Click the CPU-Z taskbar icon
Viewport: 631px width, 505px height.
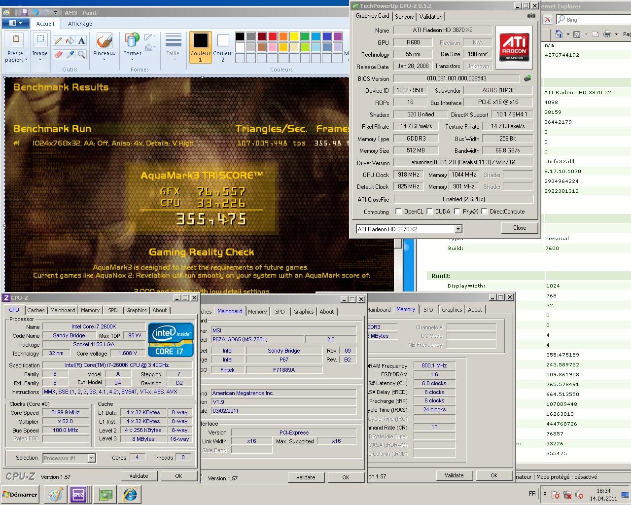(78, 494)
